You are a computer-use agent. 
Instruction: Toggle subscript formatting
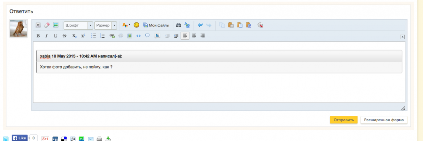coord(74,36)
